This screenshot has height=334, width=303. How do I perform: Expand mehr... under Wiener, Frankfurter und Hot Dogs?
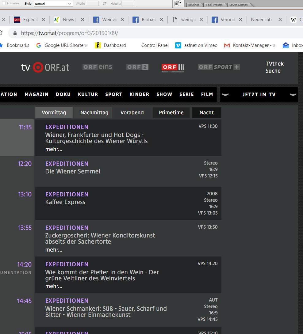pos(54,149)
